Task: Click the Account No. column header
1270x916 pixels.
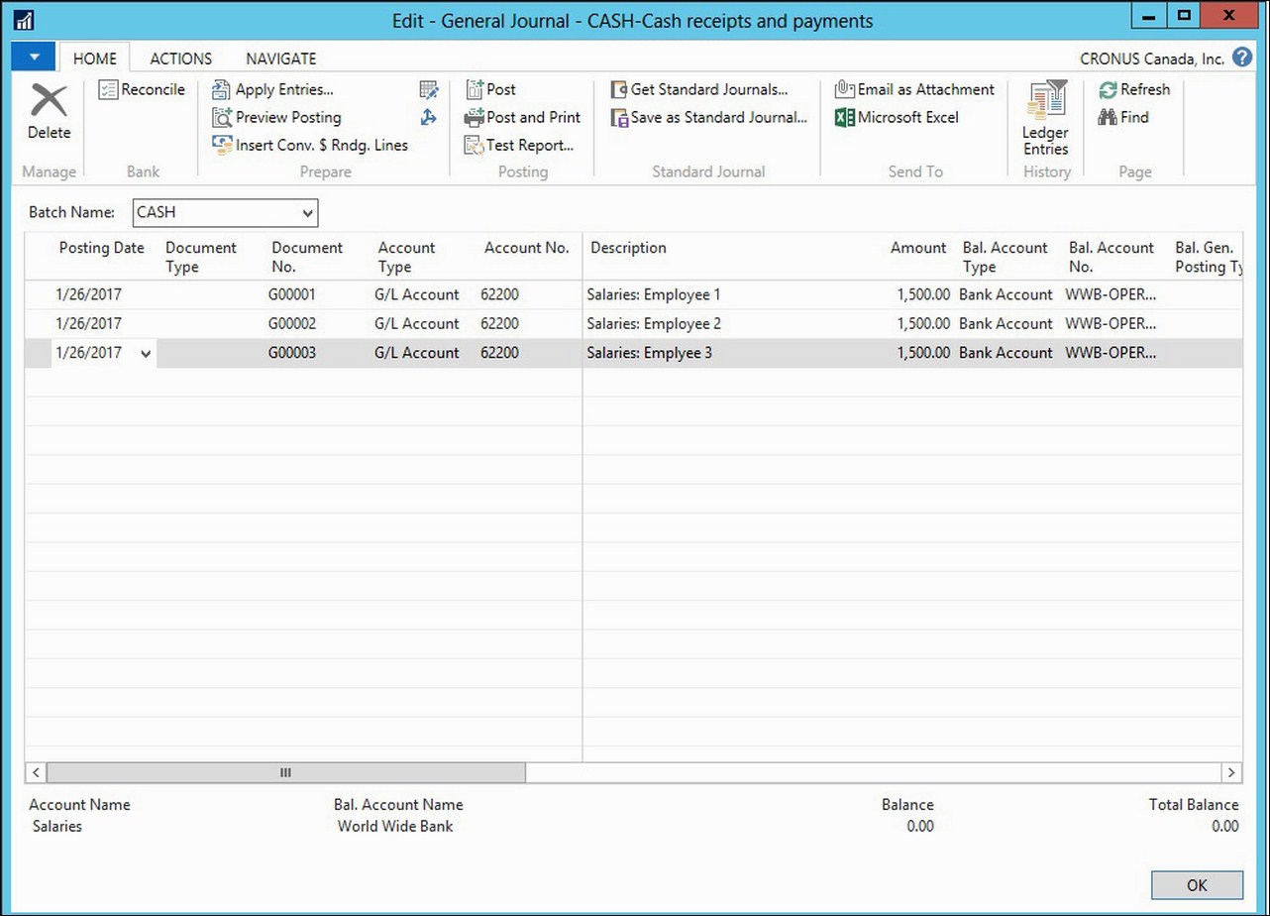Action: click(526, 248)
